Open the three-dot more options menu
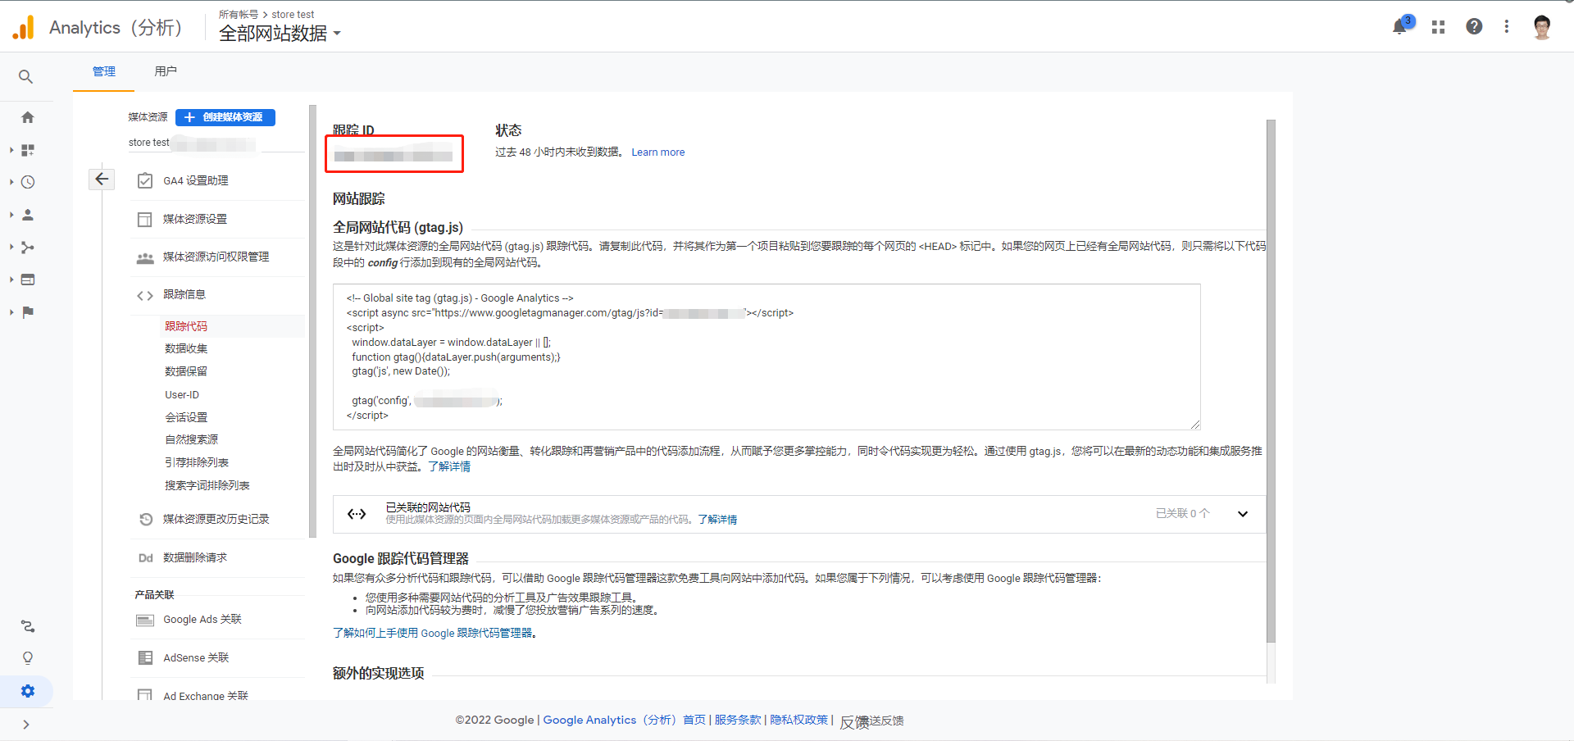The image size is (1574, 741). click(x=1507, y=26)
